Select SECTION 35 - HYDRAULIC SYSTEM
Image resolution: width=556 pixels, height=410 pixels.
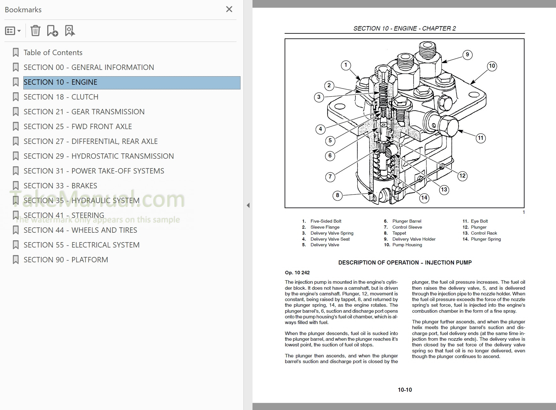pyautogui.click(x=81, y=200)
